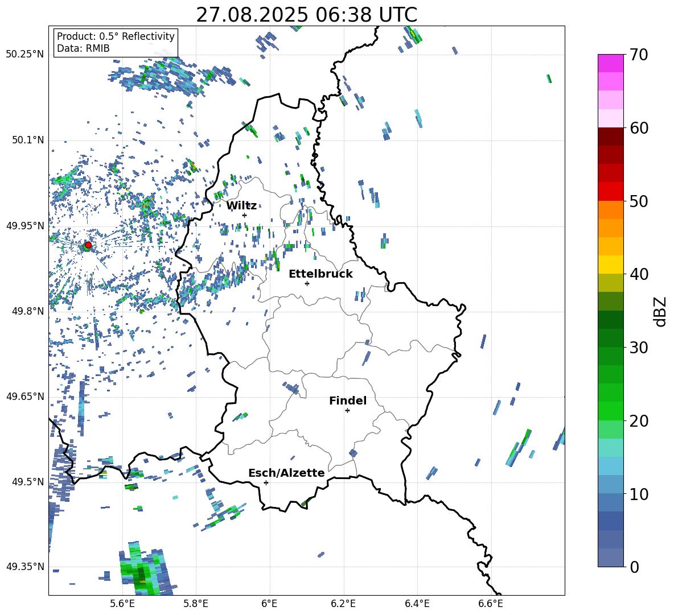Click the Product: 0.5° Reflectivity text
This screenshot has height=615, width=674.
(x=116, y=36)
